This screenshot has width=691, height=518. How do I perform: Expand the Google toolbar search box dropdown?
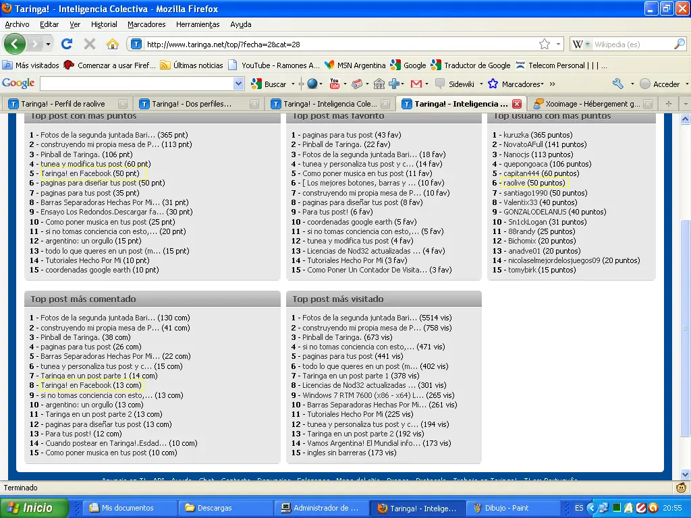pos(238,84)
